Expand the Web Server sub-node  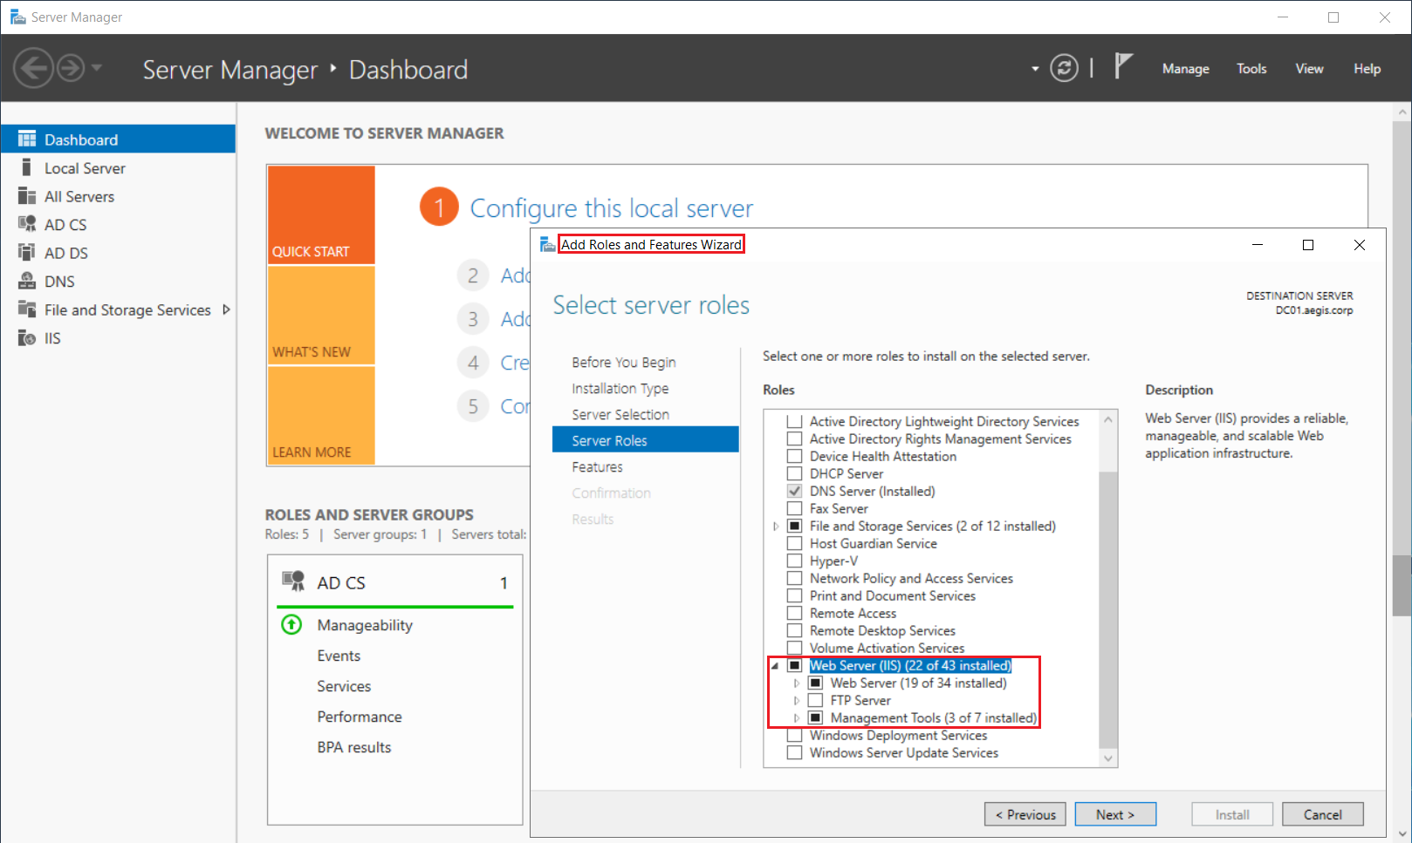pyautogui.click(x=797, y=683)
